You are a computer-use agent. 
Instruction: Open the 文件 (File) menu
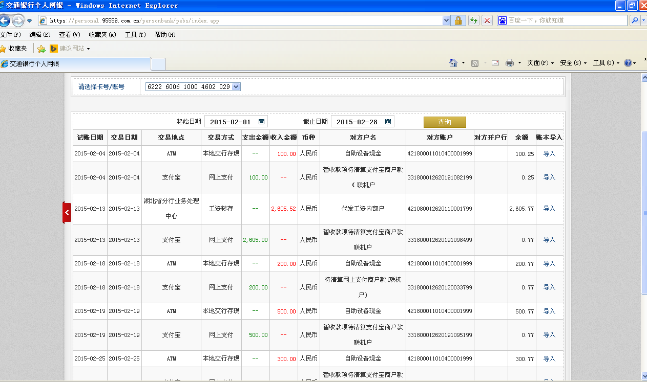pyautogui.click(x=10, y=35)
